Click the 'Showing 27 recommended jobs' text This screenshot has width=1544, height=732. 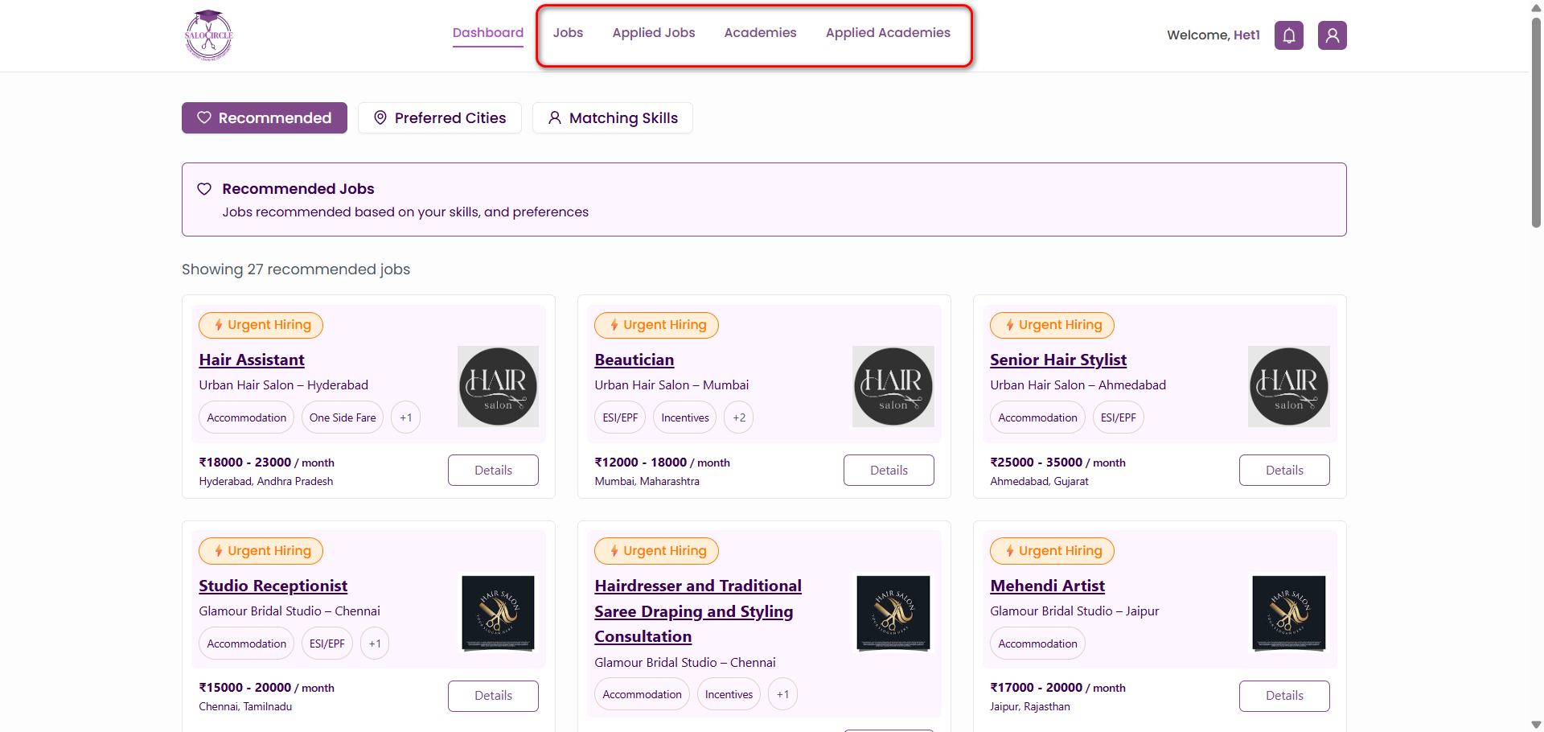point(296,269)
